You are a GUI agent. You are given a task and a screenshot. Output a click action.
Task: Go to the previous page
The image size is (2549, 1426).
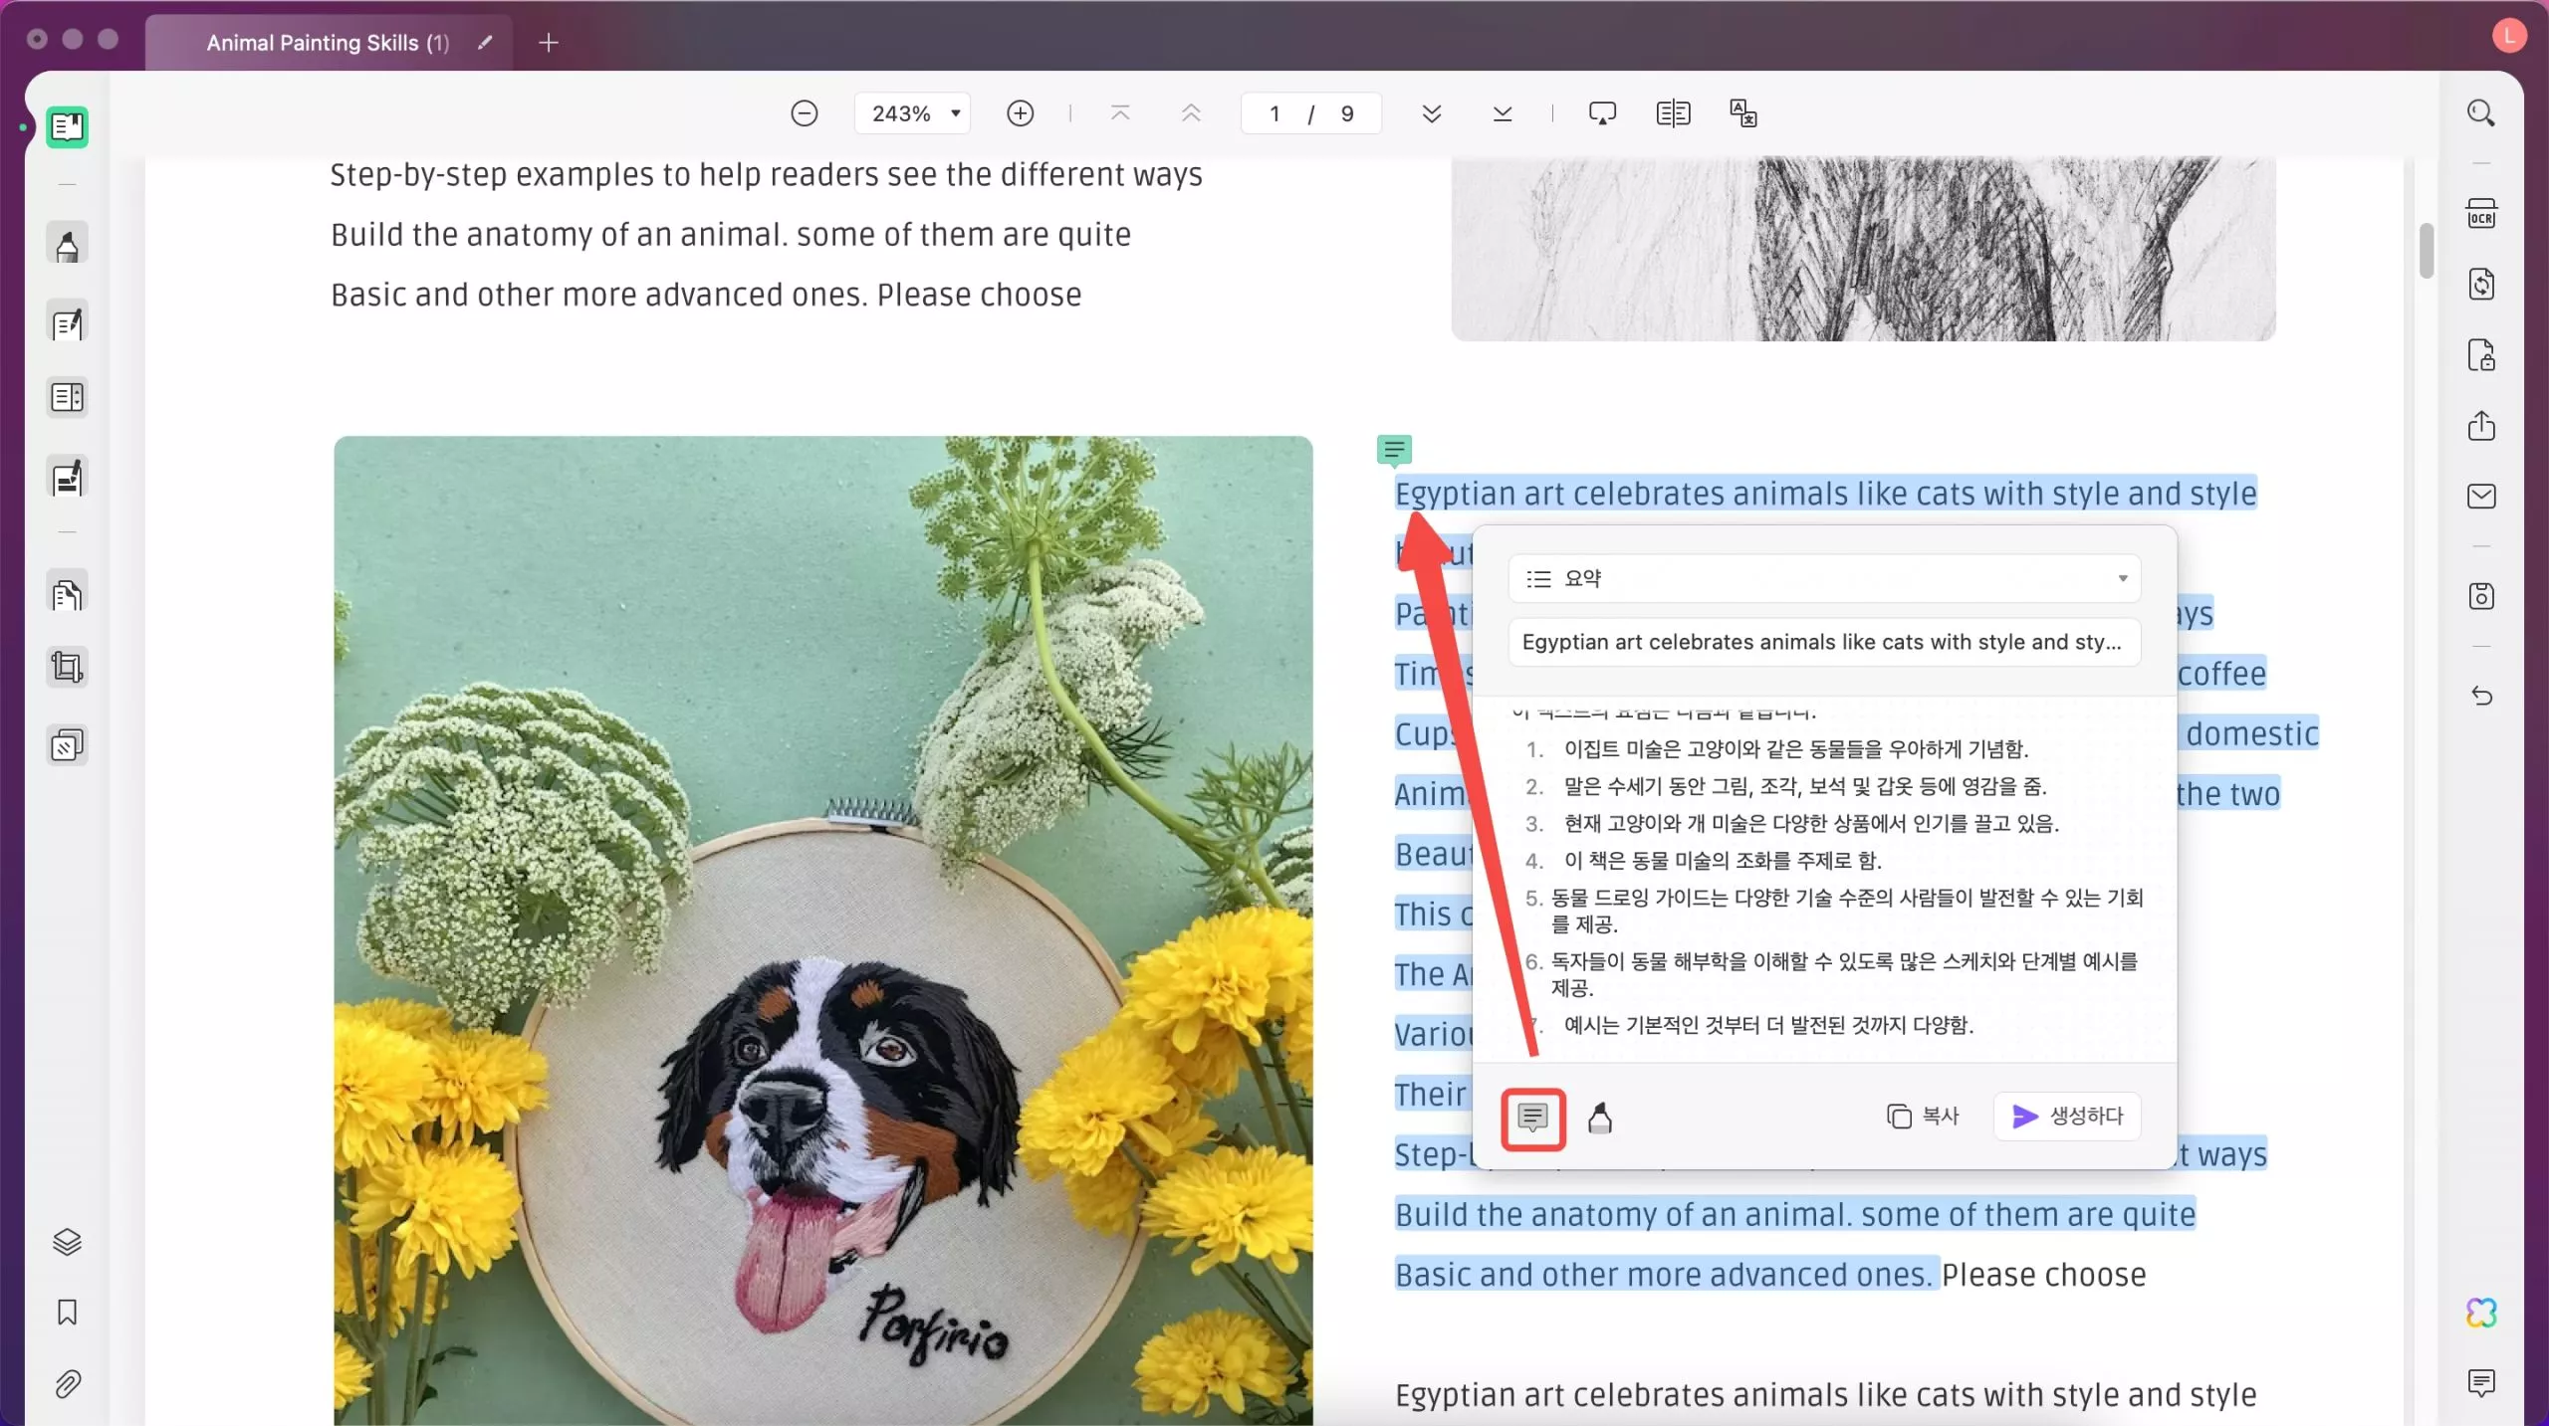click(1191, 113)
